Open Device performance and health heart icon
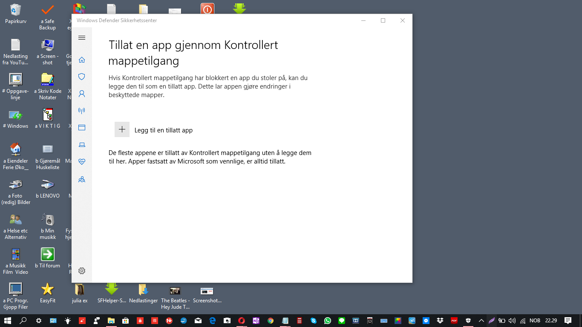 tap(82, 162)
